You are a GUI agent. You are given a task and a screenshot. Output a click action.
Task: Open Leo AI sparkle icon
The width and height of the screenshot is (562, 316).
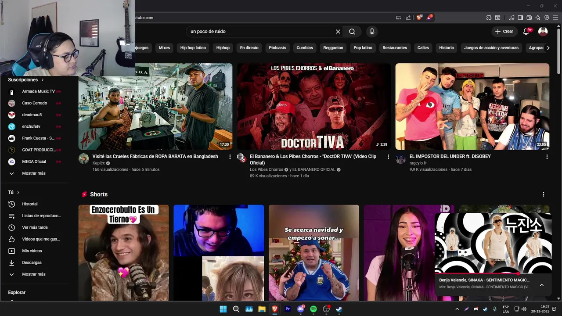538,18
